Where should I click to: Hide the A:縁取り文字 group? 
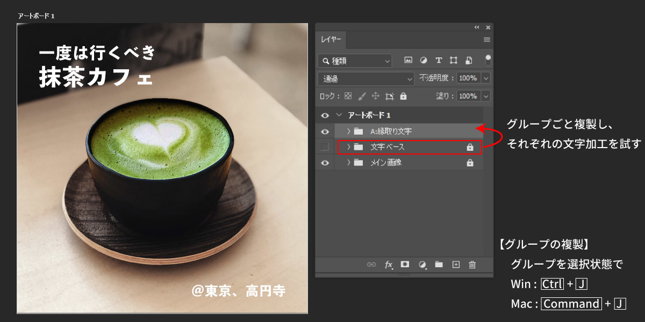tap(325, 131)
